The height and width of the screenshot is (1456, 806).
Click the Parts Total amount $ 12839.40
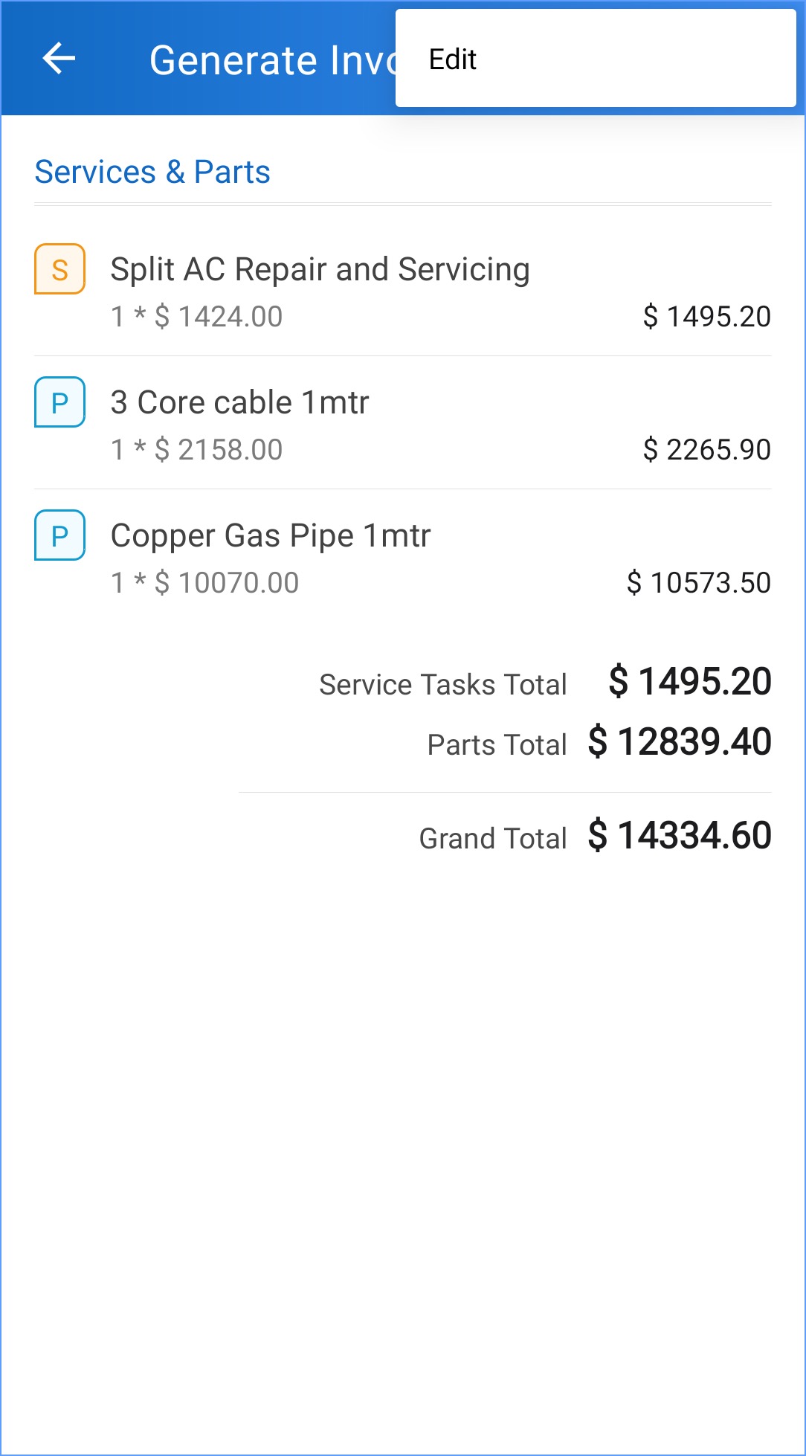tap(680, 742)
